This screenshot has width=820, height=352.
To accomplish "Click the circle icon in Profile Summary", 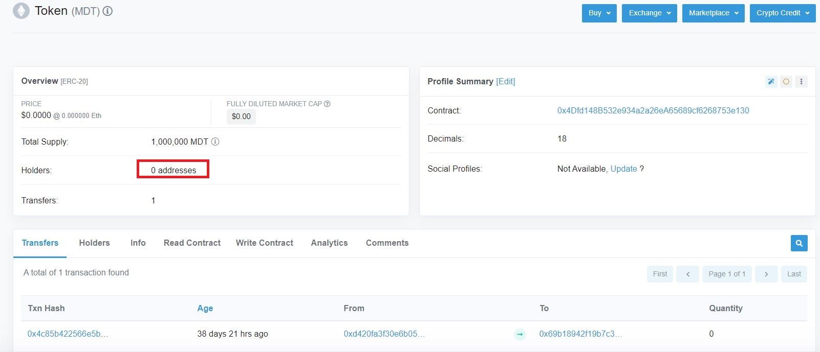I will tap(786, 82).
